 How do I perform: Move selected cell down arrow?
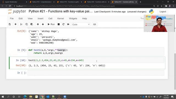(43, 24)
